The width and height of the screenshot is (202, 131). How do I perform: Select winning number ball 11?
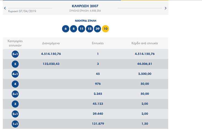81,29
